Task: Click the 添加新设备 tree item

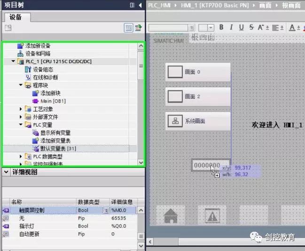Action: click(x=38, y=46)
